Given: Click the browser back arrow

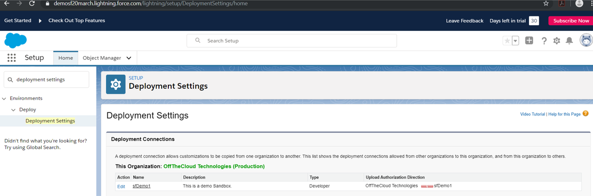Looking at the screenshot, I should point(6,3).
